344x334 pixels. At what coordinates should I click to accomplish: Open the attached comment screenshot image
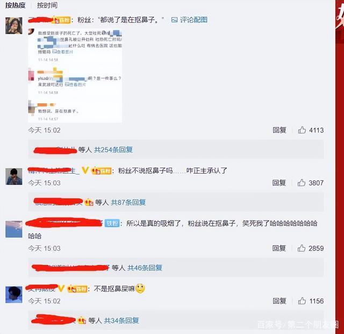[75, 76]
